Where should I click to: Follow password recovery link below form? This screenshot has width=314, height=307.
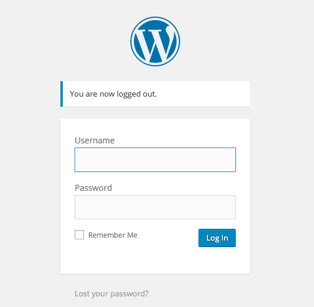point(111,294)
